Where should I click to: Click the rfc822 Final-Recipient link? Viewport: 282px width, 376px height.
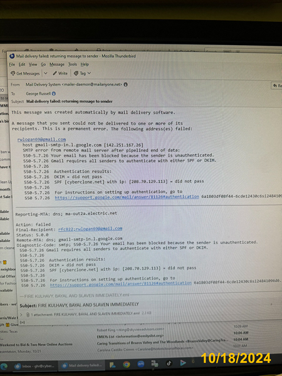coord(90,229)
